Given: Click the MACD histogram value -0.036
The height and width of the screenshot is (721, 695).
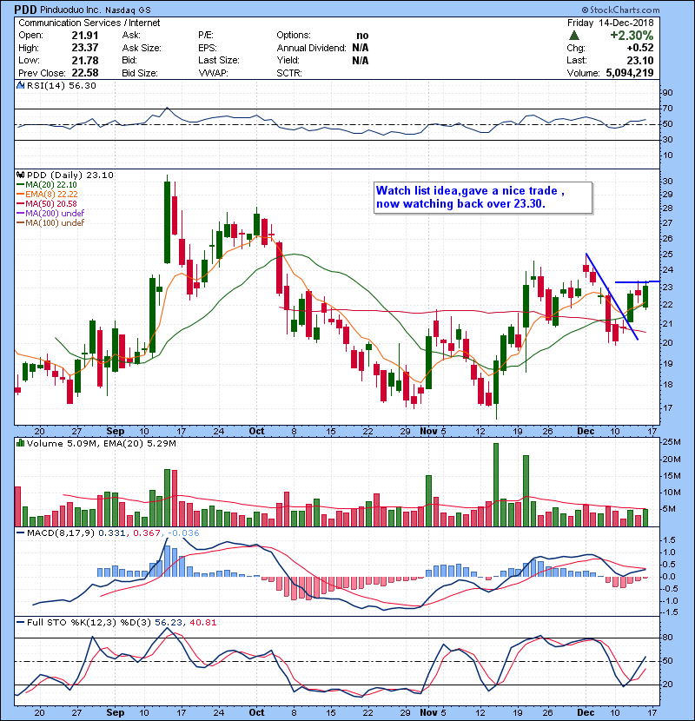Looking at the screenshot, I should point(183,533).
